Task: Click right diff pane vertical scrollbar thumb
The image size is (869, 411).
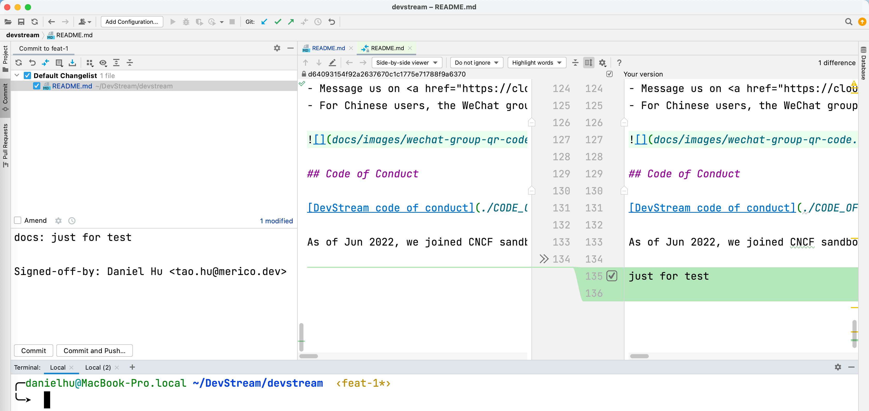Action: click(854, 334)
